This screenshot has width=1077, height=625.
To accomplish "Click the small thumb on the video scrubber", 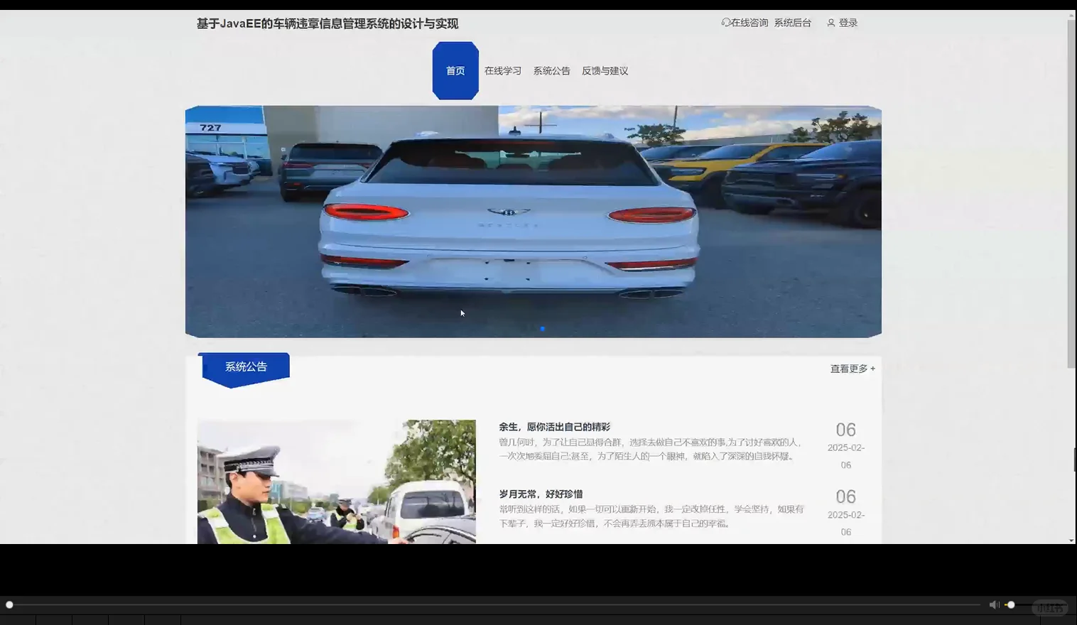I will click(10, 604).
